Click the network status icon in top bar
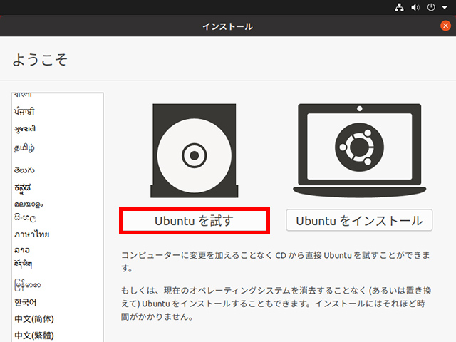 pos(399,7)
